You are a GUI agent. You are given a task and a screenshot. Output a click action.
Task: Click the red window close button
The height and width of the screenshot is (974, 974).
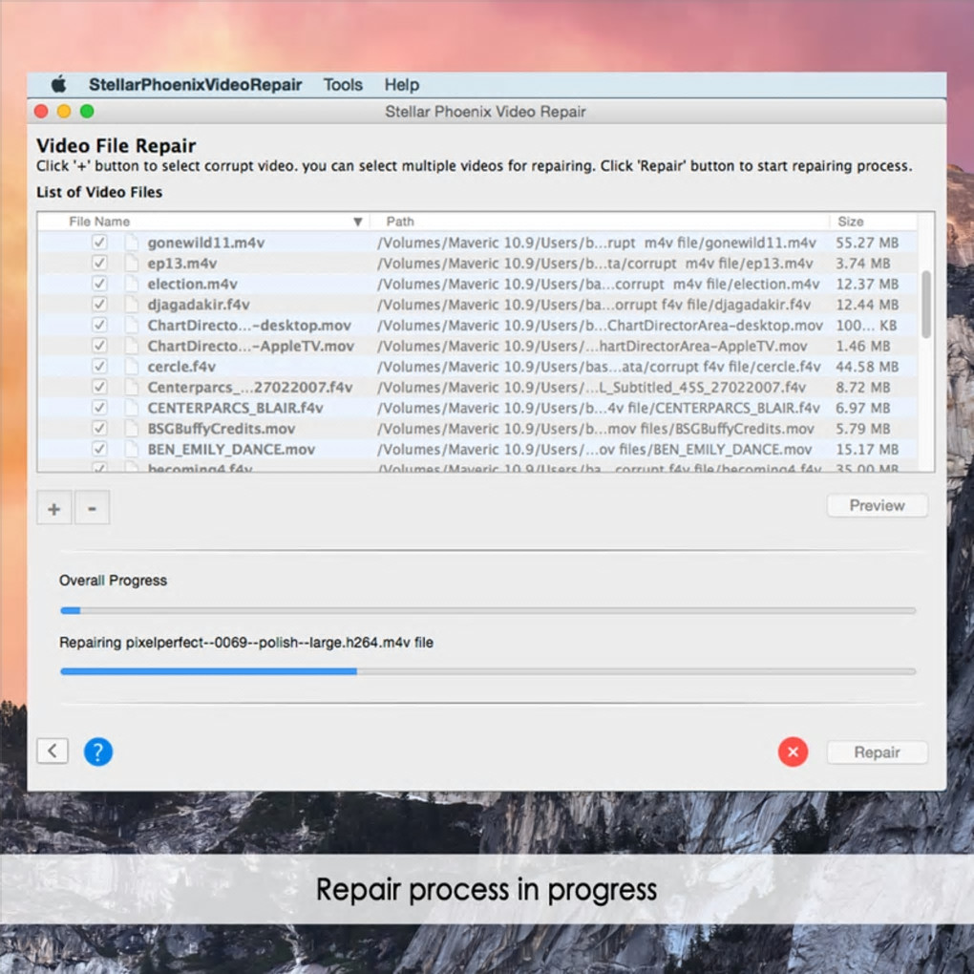click(42, 111)
